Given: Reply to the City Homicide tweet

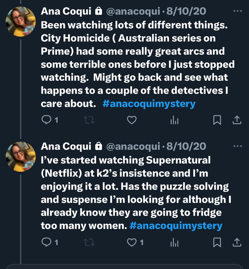Looking at the screenshot, I should pos(47,120).
